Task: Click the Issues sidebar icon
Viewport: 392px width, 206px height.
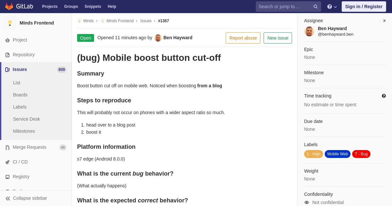Action: click(x=8, y=70)
